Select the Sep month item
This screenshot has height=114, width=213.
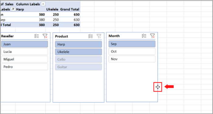[132, 44]
